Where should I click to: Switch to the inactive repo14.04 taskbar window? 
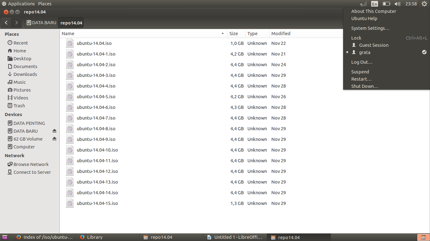(172, 237)
